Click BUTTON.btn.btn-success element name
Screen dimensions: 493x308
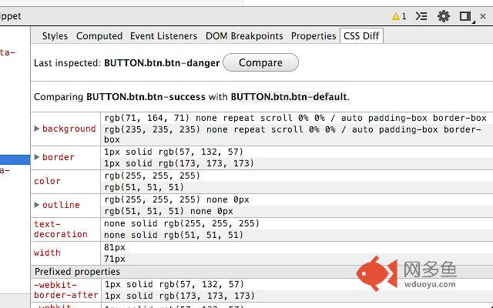(x=146, y=97)
